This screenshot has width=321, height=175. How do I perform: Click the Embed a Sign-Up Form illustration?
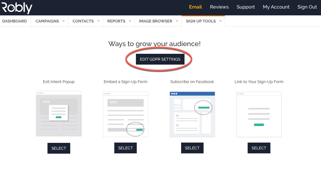click(x=125, y=114)
